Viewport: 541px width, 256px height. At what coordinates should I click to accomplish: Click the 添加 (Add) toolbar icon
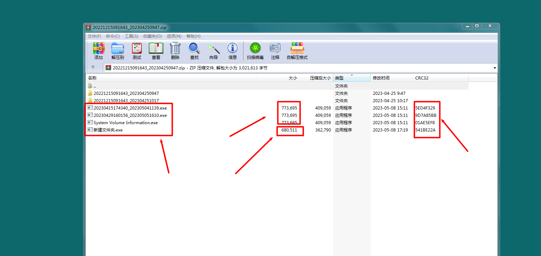(99, 48)
